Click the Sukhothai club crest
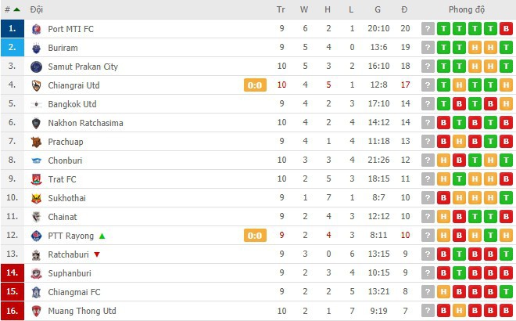516x321 pixels. point(36,198)
